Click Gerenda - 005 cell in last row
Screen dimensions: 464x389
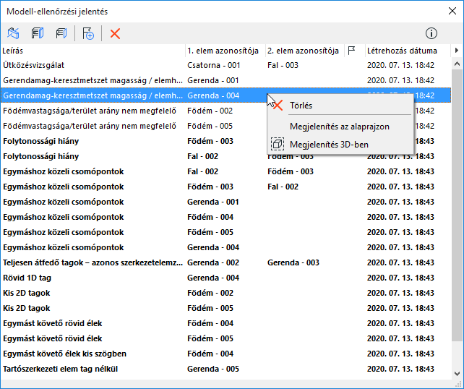213,369
